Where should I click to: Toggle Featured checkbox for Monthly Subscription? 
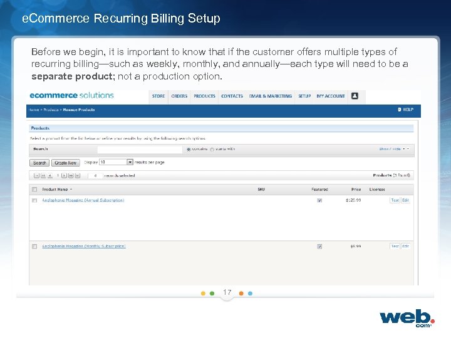coord(319,247)
